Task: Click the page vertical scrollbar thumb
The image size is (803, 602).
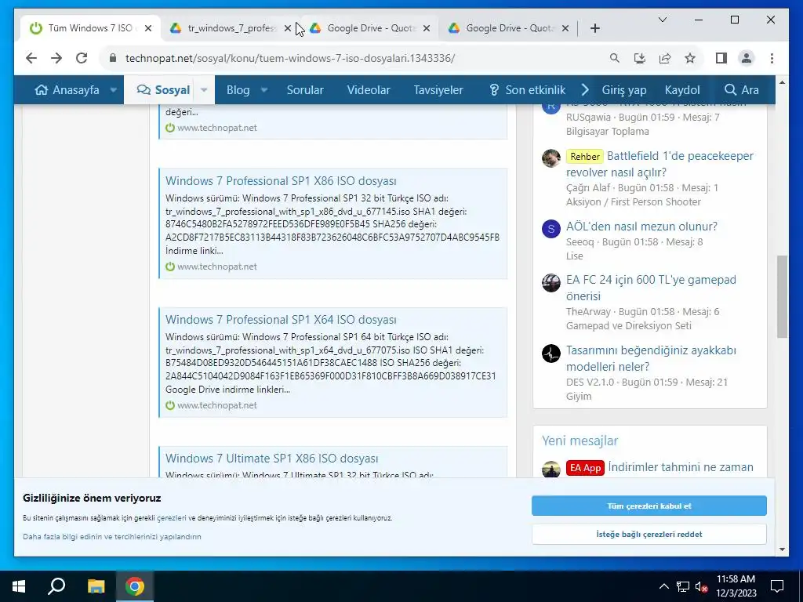Action: (x=782, y=297)
